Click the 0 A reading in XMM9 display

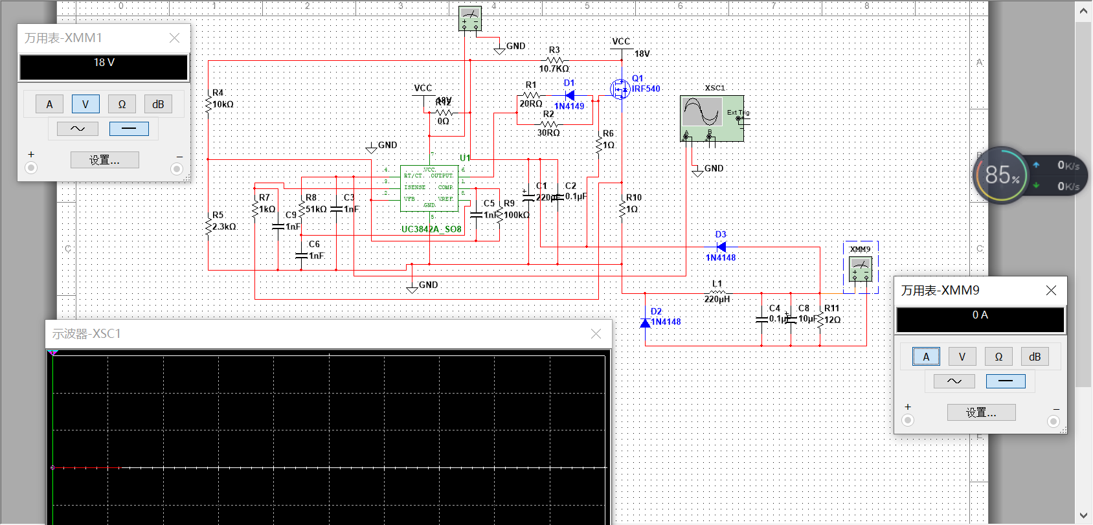[980, 315]
